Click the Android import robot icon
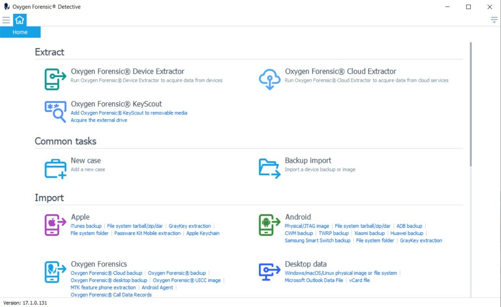Image resolution: width=501 pixels, height=307 pixels. [x=270, y=225]
